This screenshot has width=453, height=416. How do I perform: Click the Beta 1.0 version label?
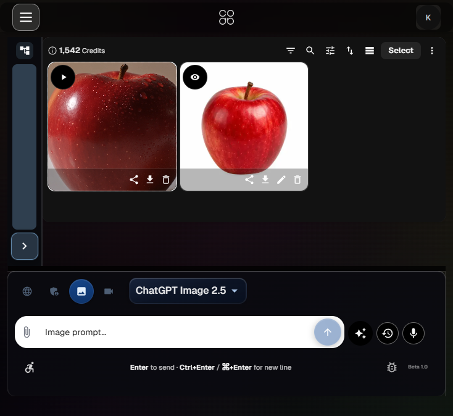tap(418, 367)
